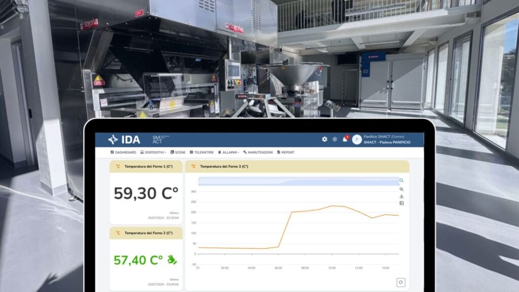Click the orange temperature line on chart
The image size is (519, 292).
click(x=285, y=230)
